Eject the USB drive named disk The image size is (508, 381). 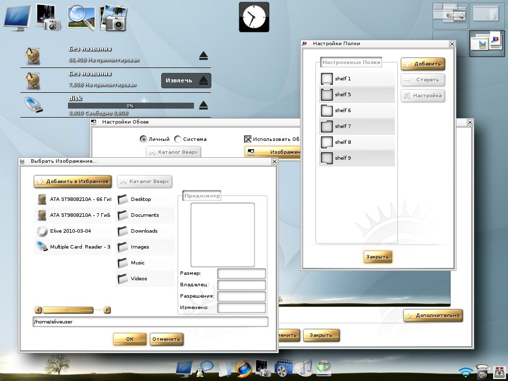tap(203, 105)
